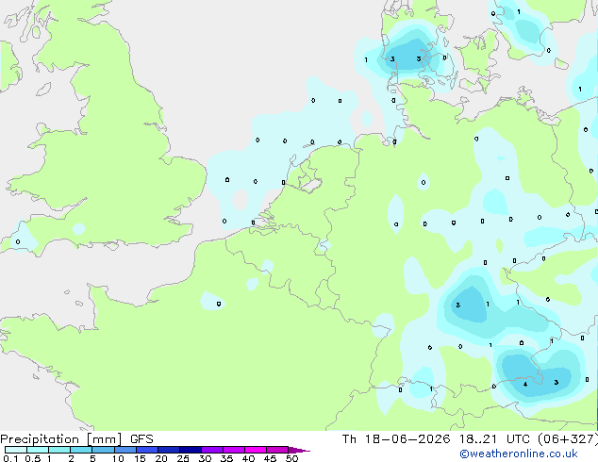Click the time range "18..21"
The height and width of the screenshot is (462, 598).
coord(478,439)
